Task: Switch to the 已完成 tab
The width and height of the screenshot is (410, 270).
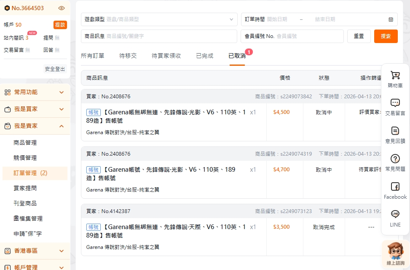Action: pos(205,56)
